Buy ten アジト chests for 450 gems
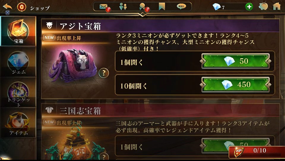 (x=235, y=85)
